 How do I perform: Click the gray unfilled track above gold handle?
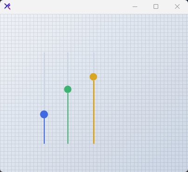tap(94, 63)
